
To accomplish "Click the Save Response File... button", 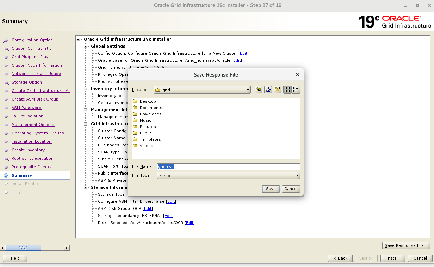I will [x=407, y=245].
